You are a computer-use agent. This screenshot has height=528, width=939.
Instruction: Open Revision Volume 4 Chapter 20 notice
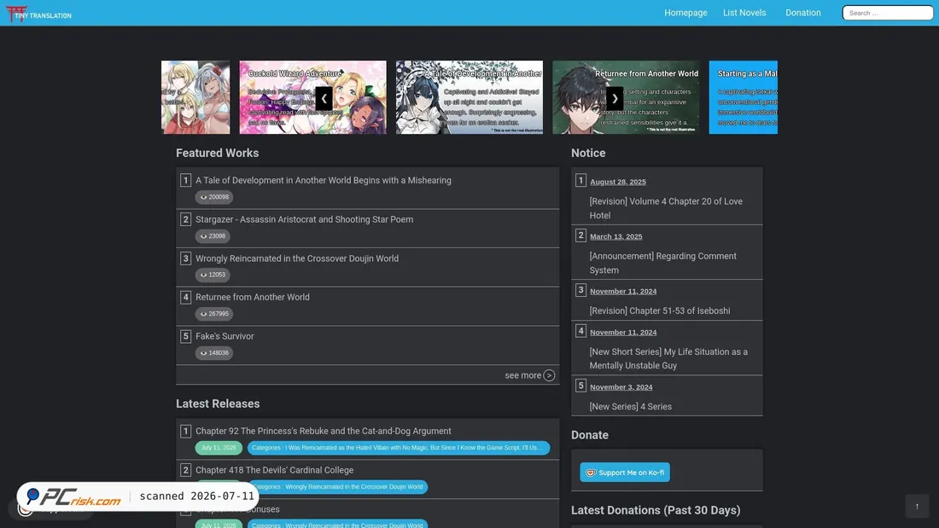tap(666, 208)
